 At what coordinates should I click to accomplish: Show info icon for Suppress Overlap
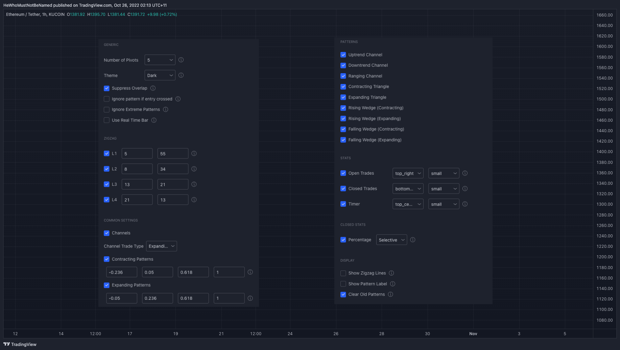pyautogui.click(x=153, y=88)
